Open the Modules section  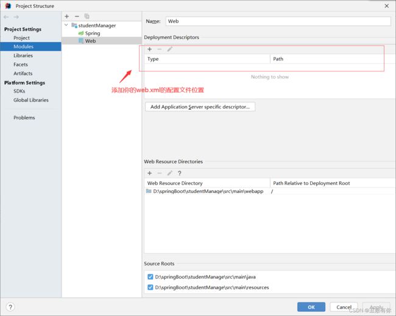(30, 47)
